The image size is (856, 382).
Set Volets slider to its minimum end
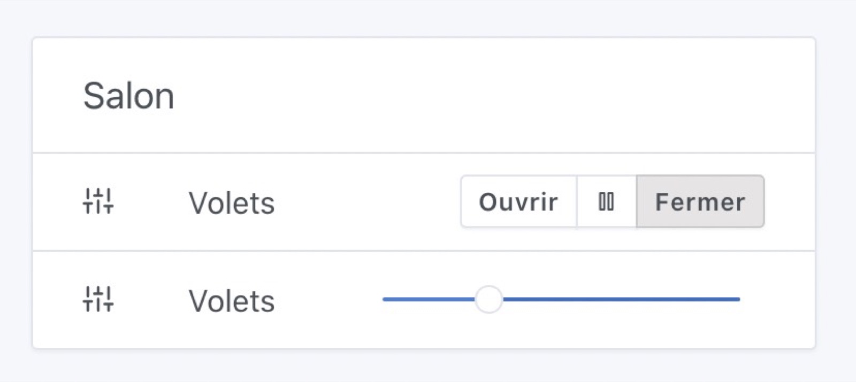coord(384,299)
